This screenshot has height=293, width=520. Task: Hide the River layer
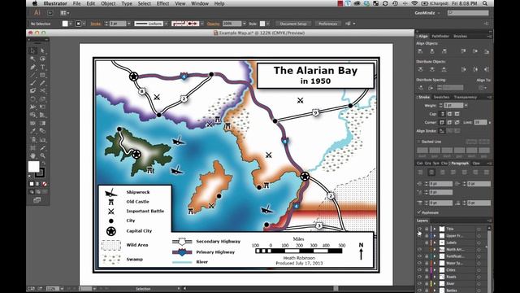(419, 284)
